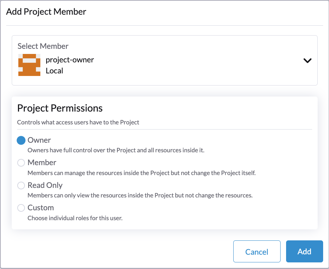The height and width of the screenshot is (269, 329).
Task: Click the dropdown arrow next to project-owner
Action: pyautogui.click(x=307, y=61)
